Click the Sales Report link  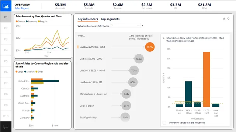point(21,8)
